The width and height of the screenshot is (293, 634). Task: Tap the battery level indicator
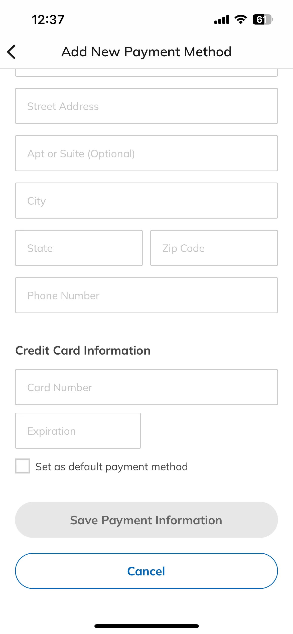(263, 20)
